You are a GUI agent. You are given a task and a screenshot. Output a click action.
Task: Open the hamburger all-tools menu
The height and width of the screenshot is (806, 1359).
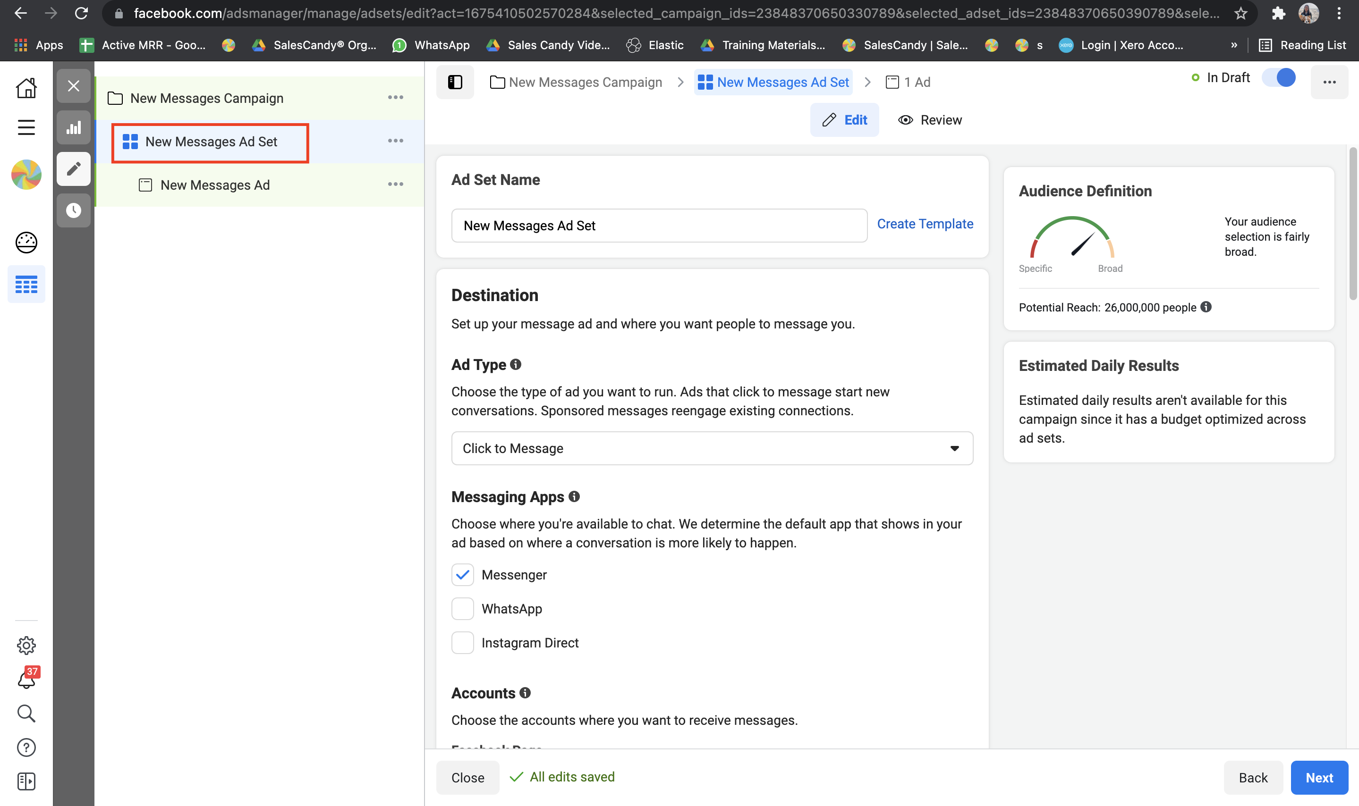coord(26,127)
